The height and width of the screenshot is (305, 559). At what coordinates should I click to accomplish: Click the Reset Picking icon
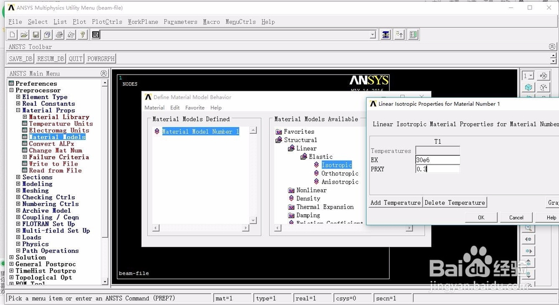click(400, 35)
